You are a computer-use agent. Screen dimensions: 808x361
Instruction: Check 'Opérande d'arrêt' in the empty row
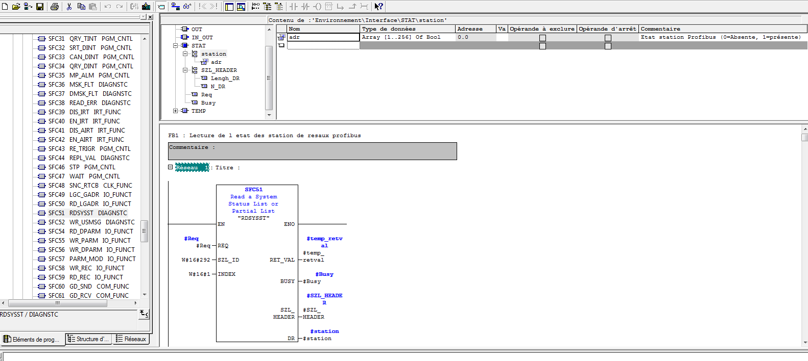pos(608,46)
